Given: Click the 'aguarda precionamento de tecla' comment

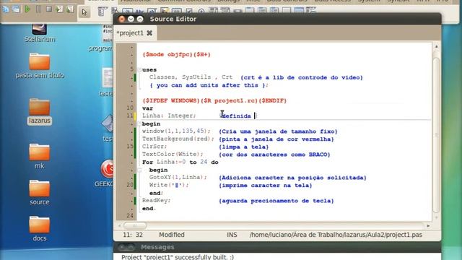Looking at the screenshot, I should click(276, 201).
